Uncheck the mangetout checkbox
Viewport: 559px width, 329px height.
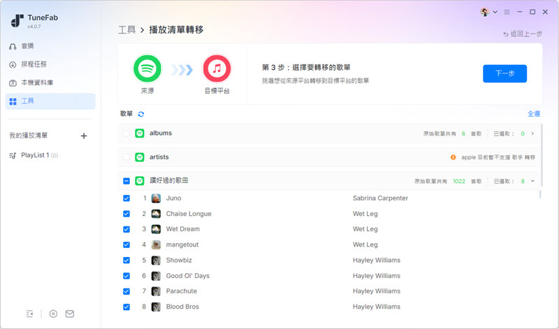[126, 245]
